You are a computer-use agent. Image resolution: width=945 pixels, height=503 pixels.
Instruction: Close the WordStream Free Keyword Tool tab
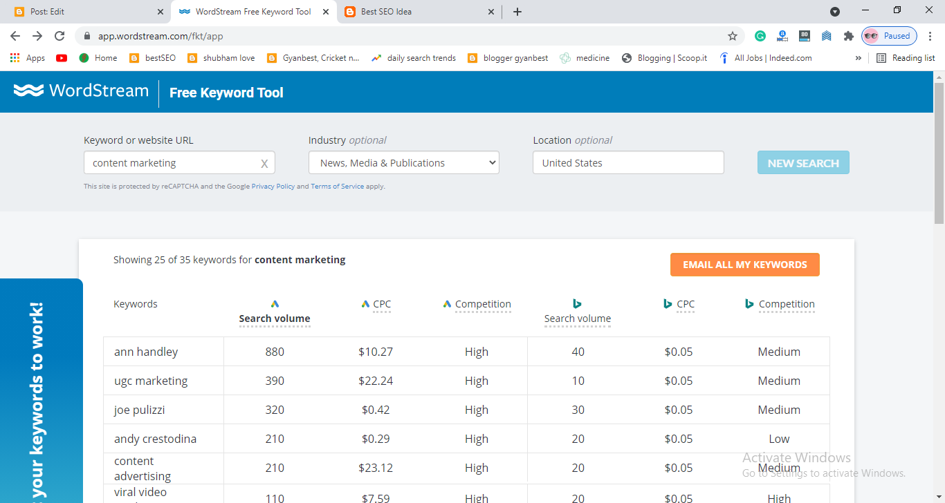coord(325,12)
